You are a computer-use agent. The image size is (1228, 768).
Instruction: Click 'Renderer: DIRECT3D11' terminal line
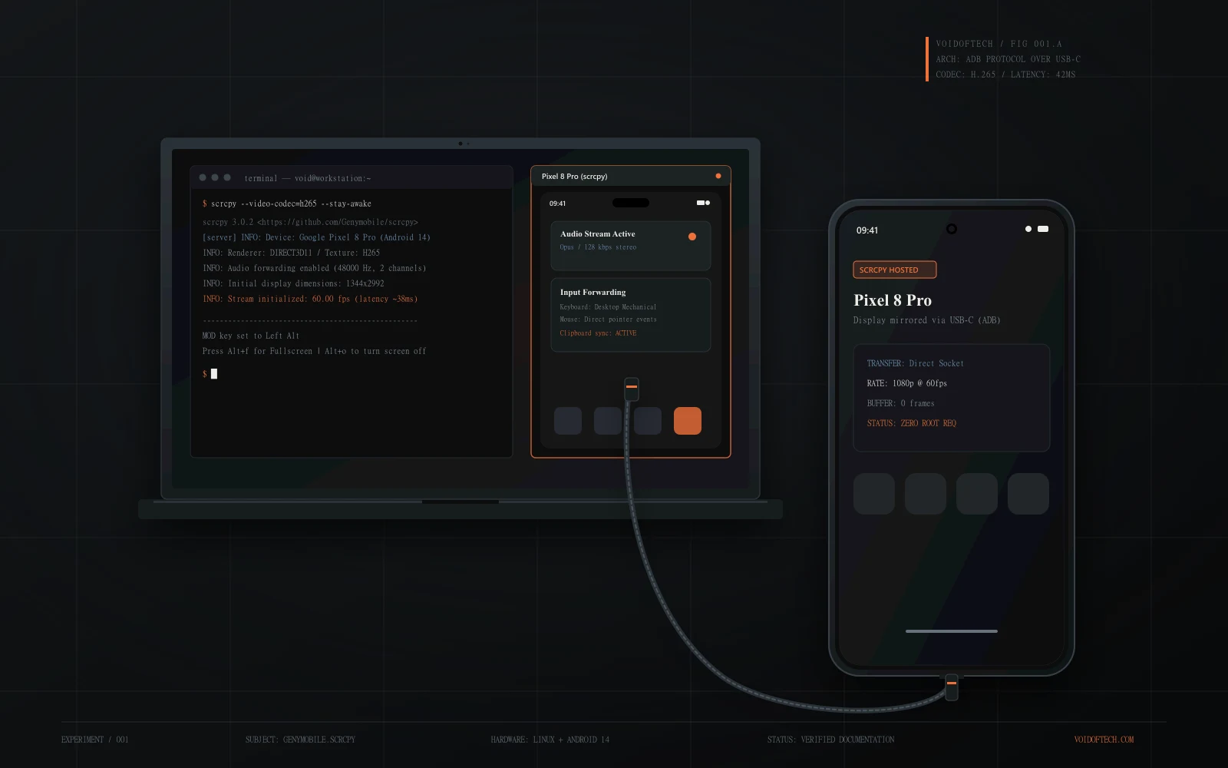coord(292,253)
